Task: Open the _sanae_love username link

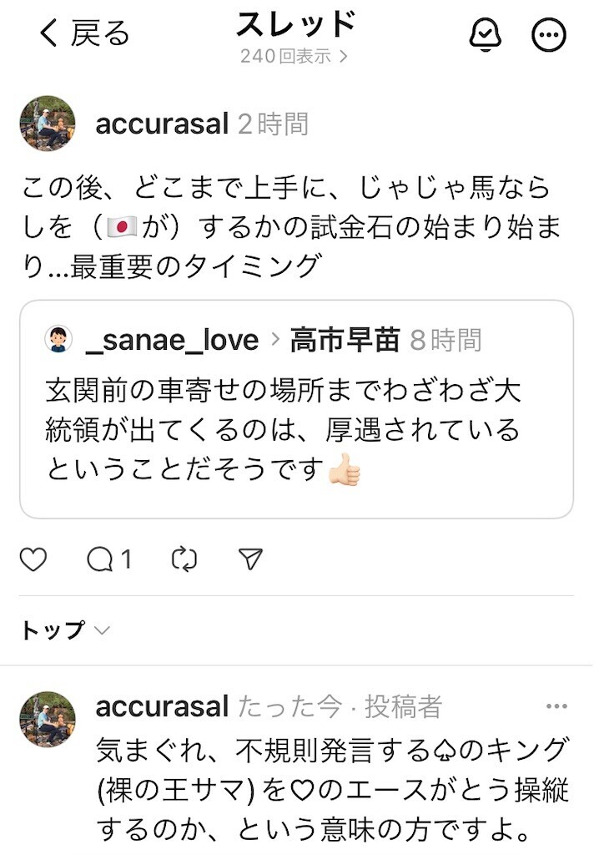Action: point(172,341)
